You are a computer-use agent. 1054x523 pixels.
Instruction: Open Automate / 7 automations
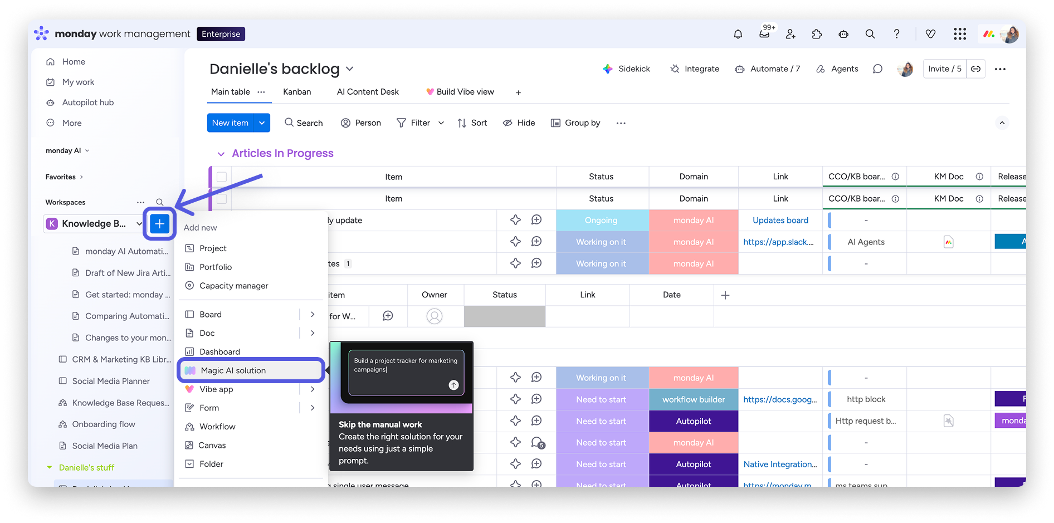[768, 69]
